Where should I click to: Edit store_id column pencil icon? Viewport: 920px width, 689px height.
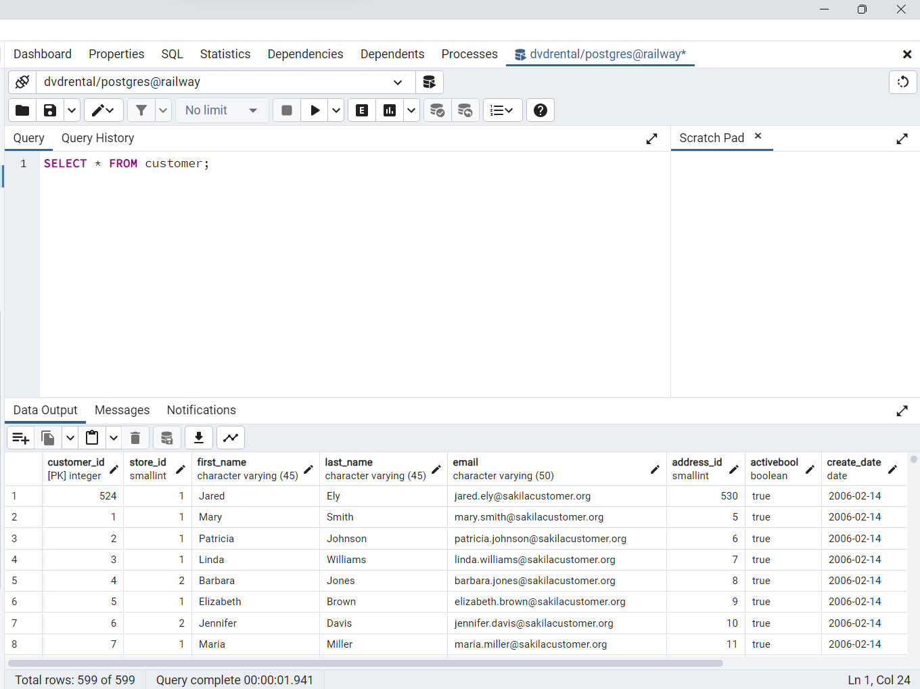tap(181, 469)
